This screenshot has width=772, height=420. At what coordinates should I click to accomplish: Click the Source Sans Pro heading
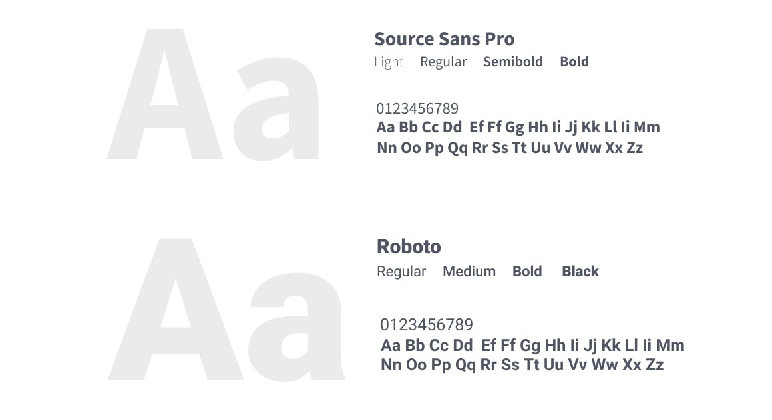pos(444,39)
